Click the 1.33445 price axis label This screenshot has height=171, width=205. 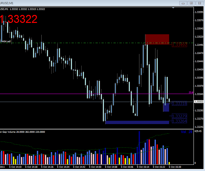pyautogui.click(x=199, y=61)
